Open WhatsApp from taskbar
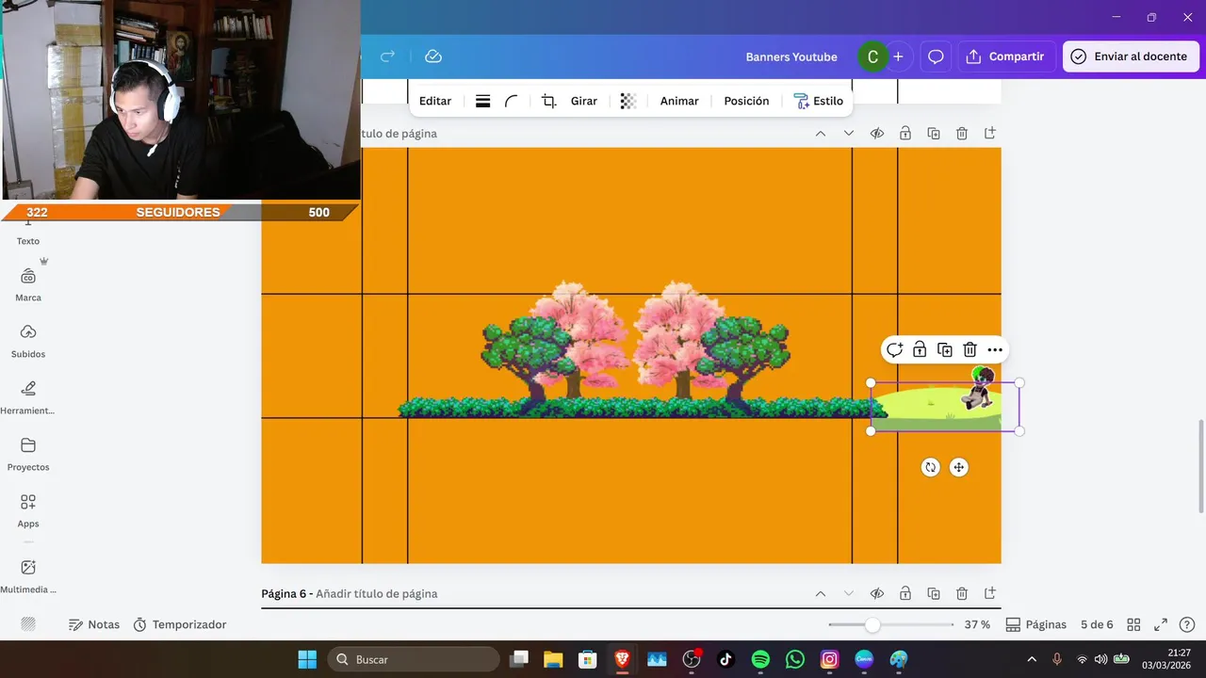Viewport: 1206px width, 678px height. point(795,659)
